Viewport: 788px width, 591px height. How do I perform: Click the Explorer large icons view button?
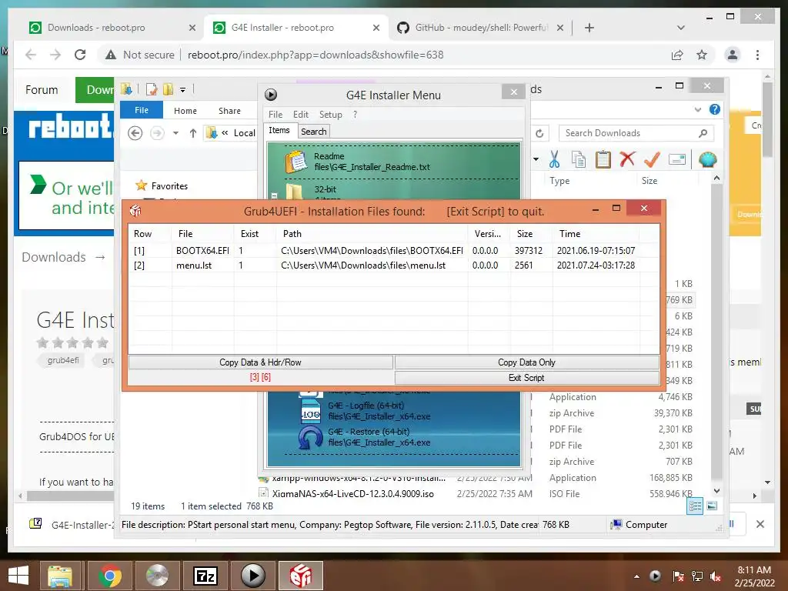712,506
